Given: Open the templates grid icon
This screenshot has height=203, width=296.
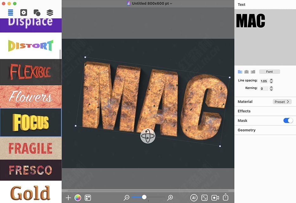Looking at the screenshot, I should [x=88, y=198].
